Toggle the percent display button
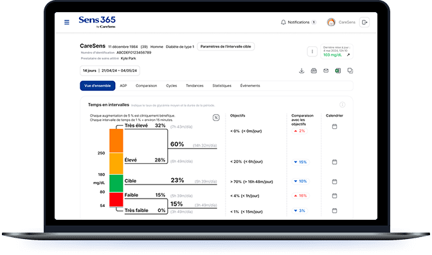The image size is (432, 255). (216, 118)
